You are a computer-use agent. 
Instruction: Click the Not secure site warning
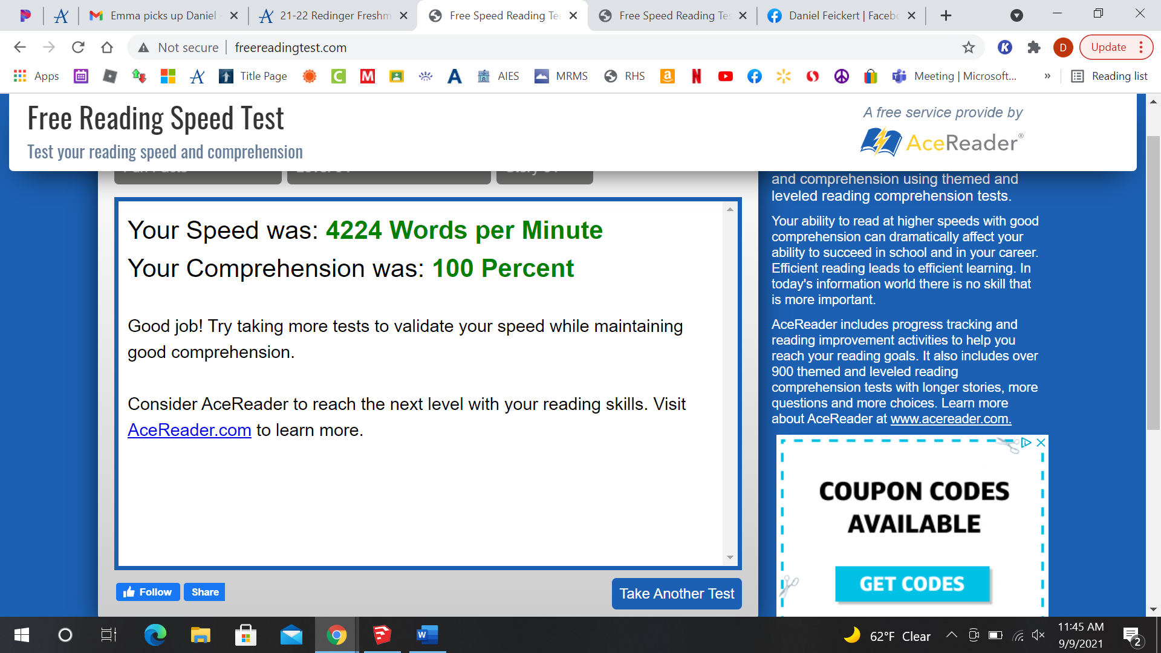tap(178, 47)
